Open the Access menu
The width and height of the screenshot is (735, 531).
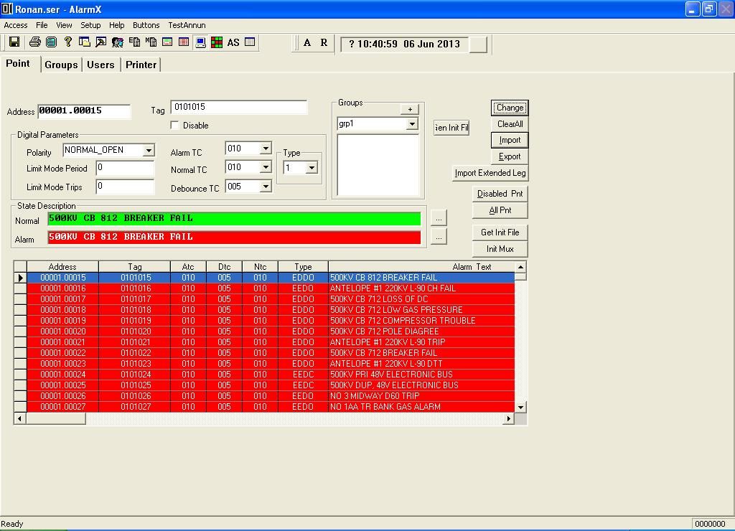pos(16,25)
